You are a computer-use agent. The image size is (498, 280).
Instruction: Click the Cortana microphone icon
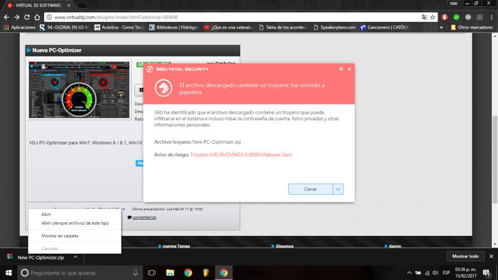pyautogui.click(x=135, y=273)
